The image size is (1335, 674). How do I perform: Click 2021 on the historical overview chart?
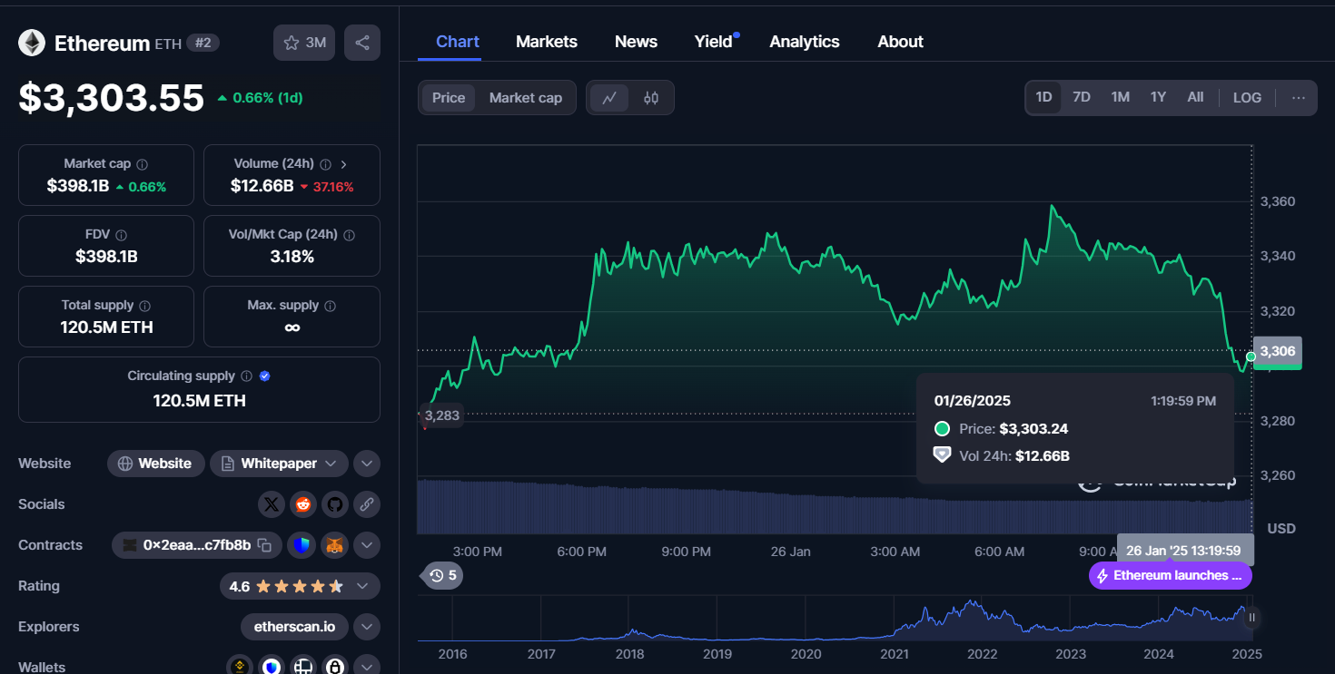pyautogui.click(x=895, y=654)
